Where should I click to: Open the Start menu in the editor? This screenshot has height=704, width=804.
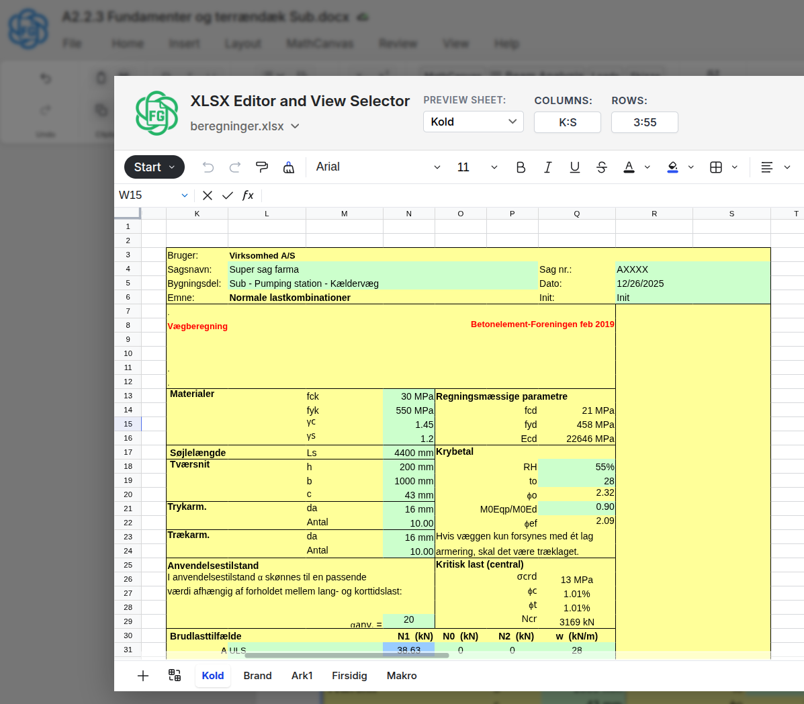point(154,167)
